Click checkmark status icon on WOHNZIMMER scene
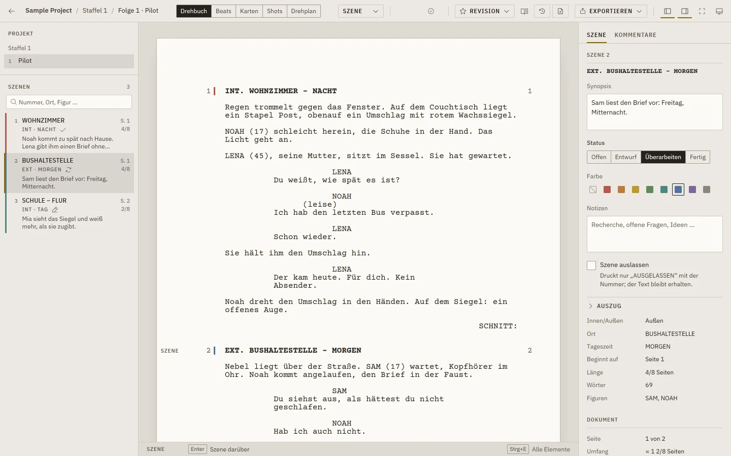This screenshot has width=731, height=456. point(63,130)
